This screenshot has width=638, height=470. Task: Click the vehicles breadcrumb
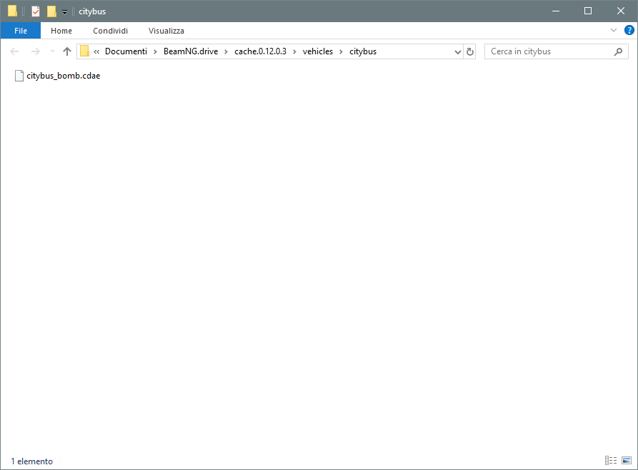tap(318, 51)
